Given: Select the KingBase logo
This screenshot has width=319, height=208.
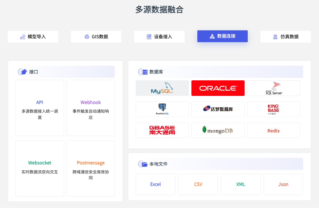Looking at the screenshot, I should 274,109.
